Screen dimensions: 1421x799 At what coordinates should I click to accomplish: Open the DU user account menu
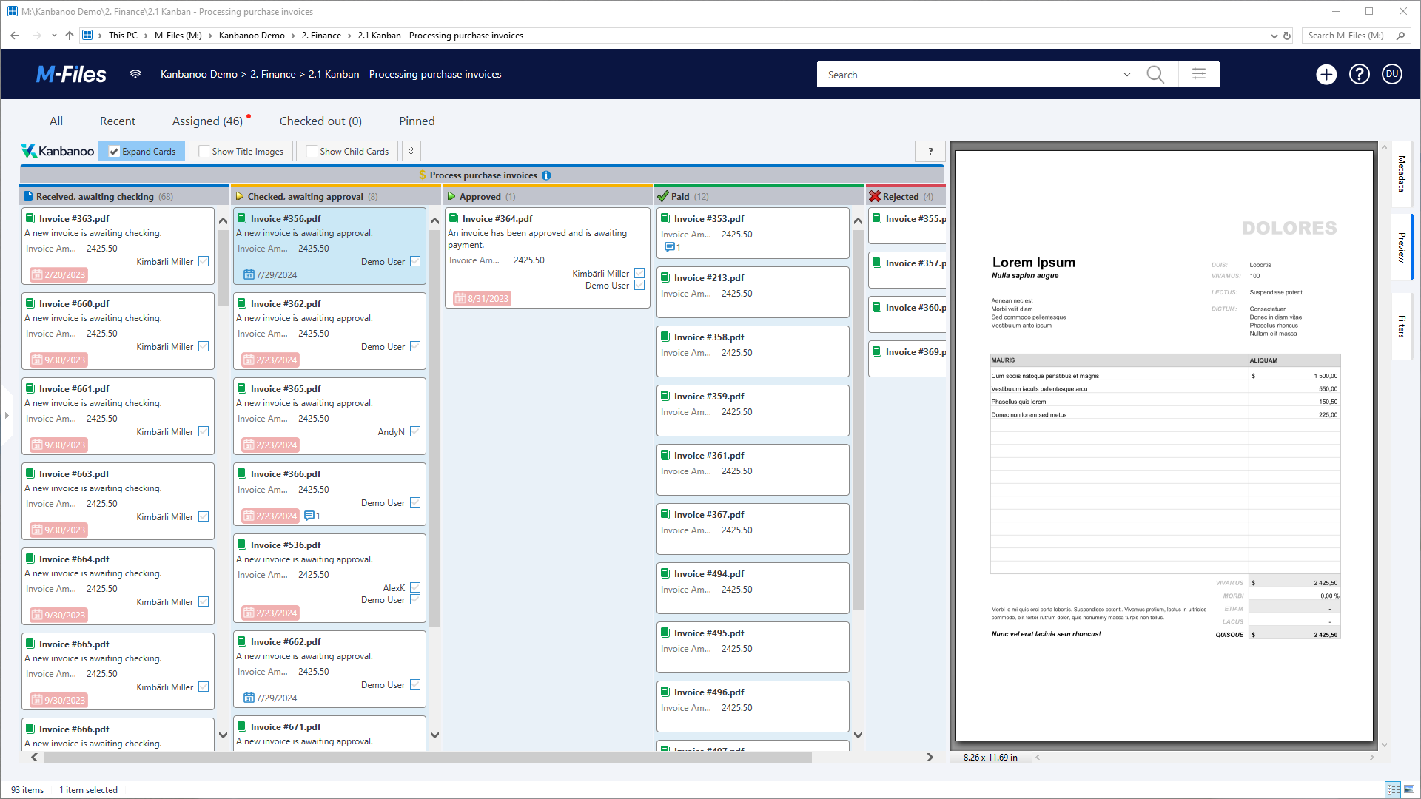coord(1392,74)
